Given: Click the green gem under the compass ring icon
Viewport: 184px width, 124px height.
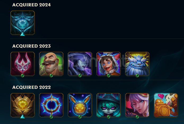Looking at the screenshot, I should pos(51,117).
